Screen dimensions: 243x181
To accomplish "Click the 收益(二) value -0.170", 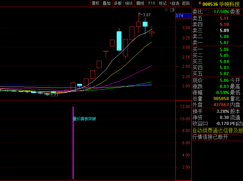I will click(x=222, y=123).
